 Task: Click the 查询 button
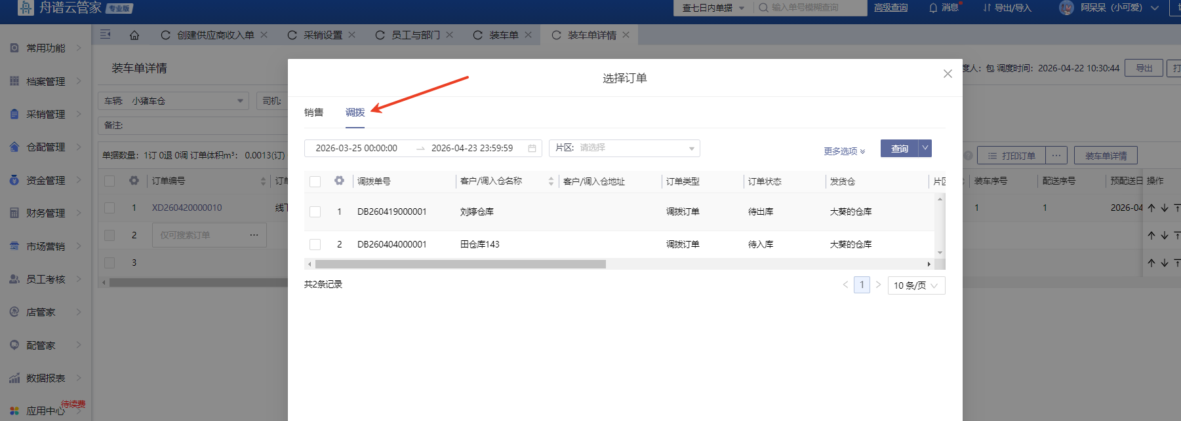(x=899, y=149)
